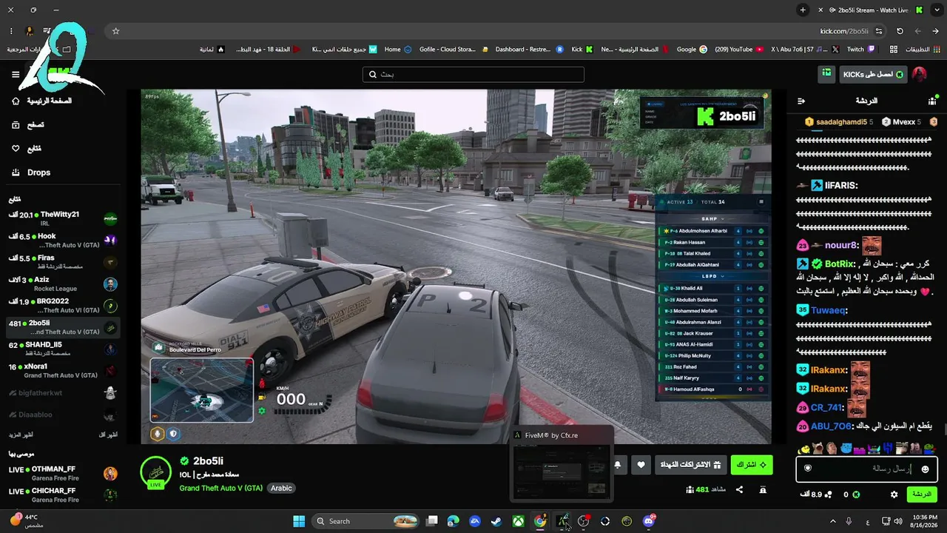Open chat settings gear icon

(894, 495)
